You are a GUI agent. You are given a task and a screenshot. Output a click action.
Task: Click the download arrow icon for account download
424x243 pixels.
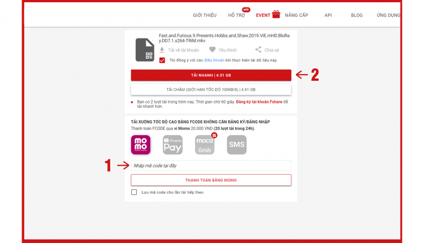[162, 50]
